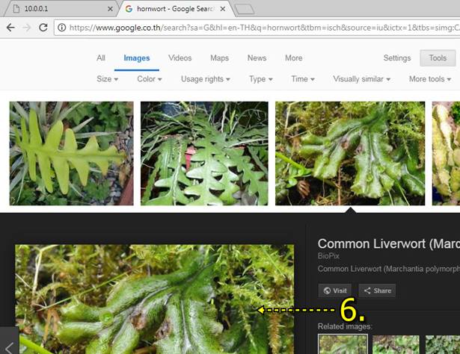Screen dimensions: 460x354
Task: Open the Common Liverwort title link
Action: click(389, 243)
